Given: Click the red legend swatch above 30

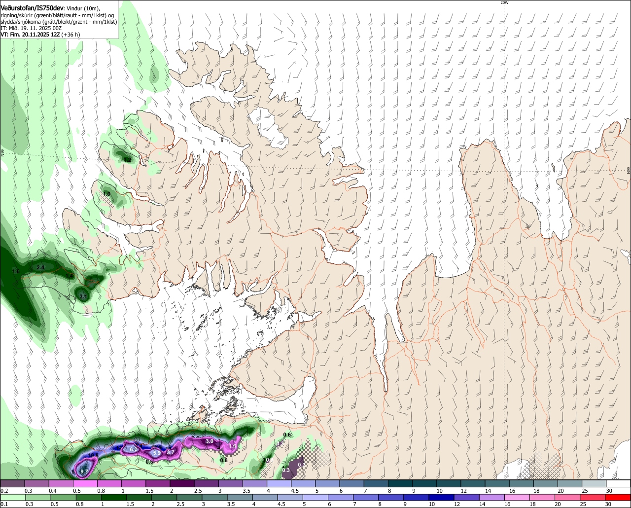Looking at the screenshot, I should click(x=618, y=498).
